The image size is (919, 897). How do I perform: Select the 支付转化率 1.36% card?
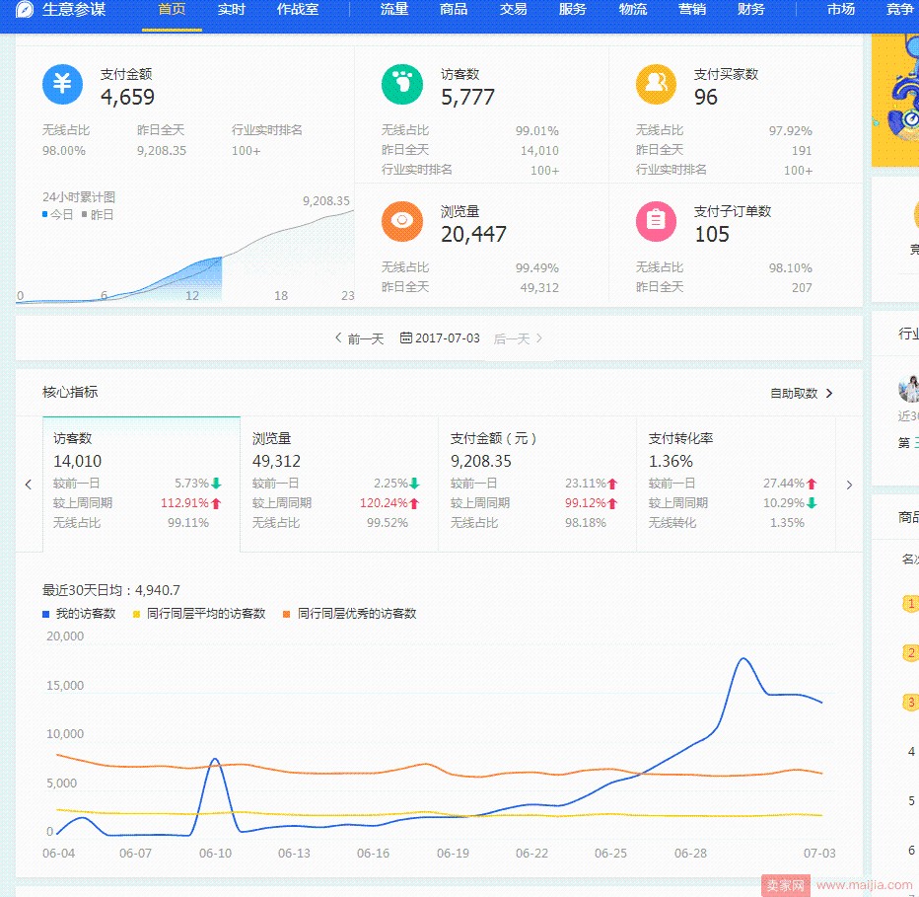click(737, 484)
